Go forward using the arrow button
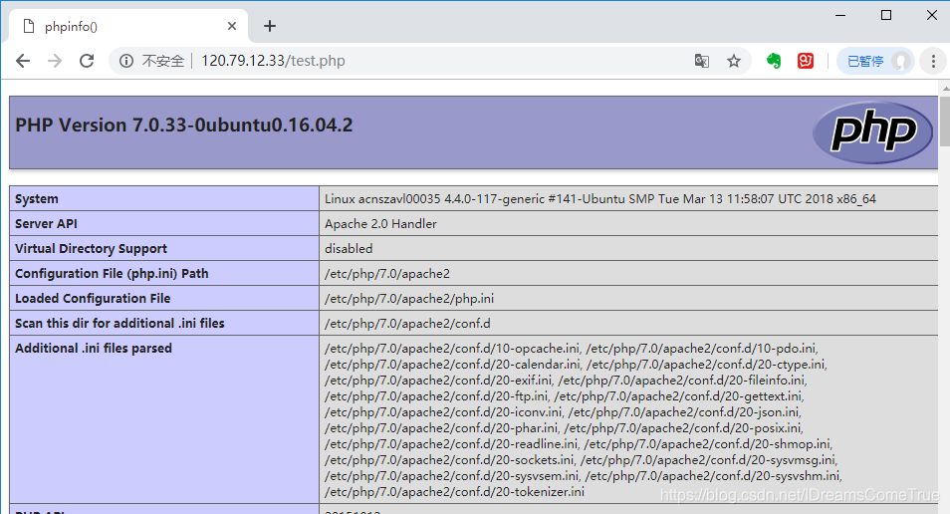This screenshot has height=514, width=950. pos(55,61)
